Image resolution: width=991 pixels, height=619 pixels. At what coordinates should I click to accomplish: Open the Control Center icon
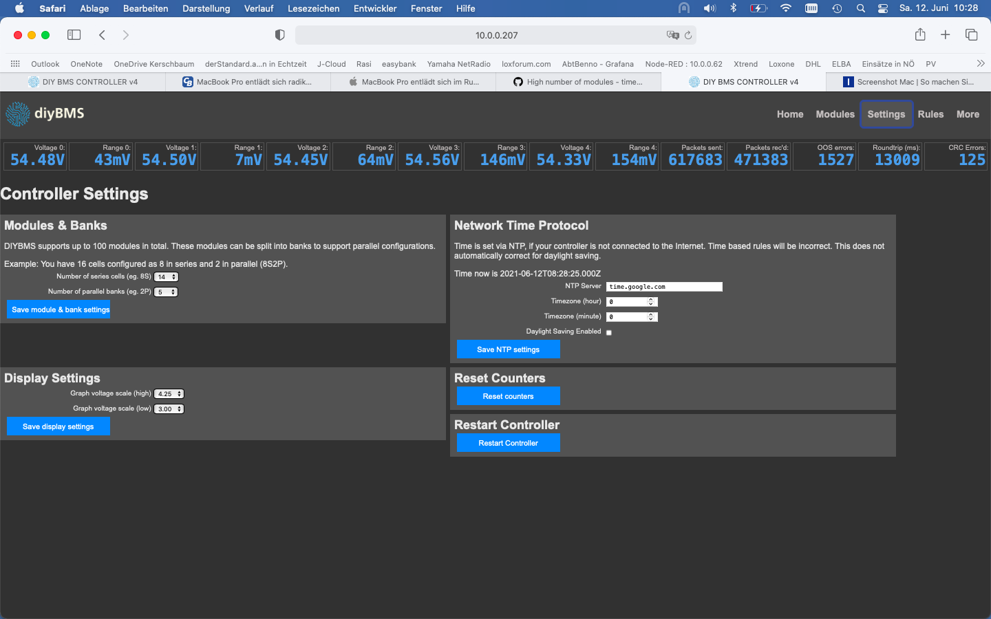(x=883, y=8)
